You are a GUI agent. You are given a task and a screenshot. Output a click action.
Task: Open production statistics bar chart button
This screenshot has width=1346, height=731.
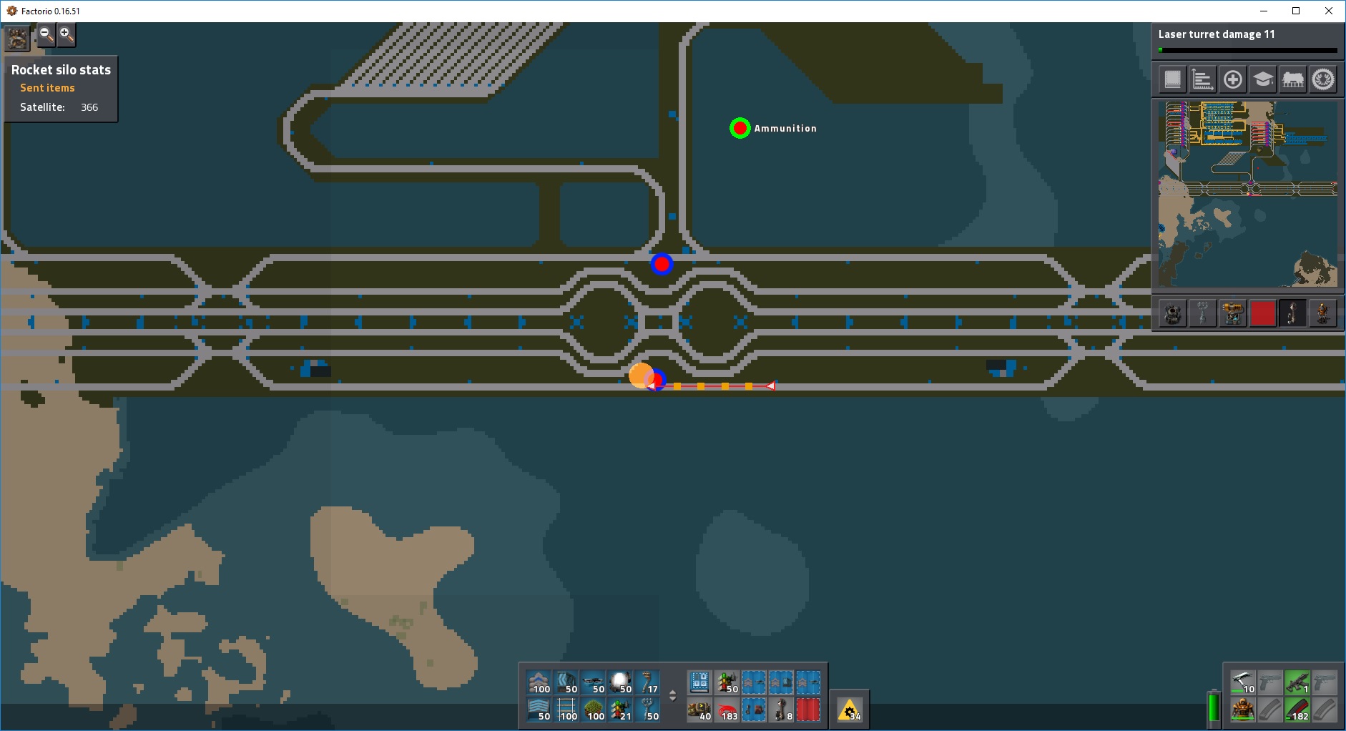1203,79
